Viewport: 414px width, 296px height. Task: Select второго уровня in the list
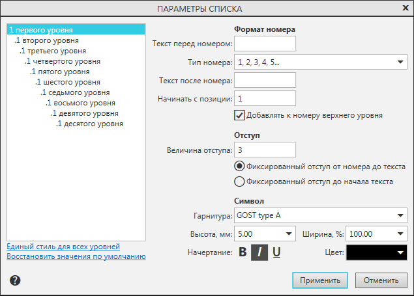click(44, 40)
